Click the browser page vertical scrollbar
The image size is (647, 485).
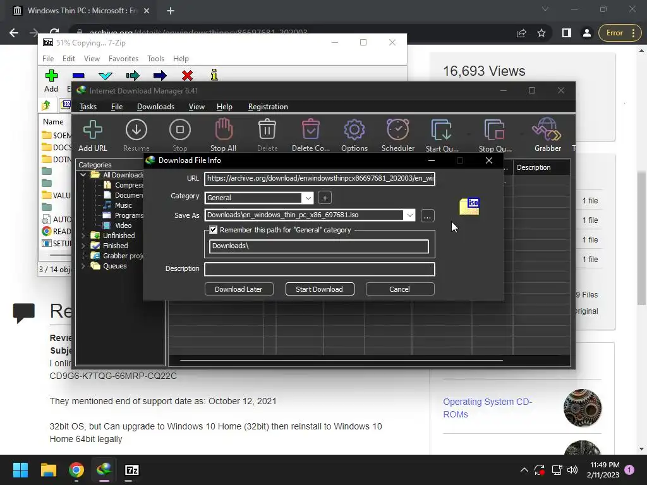(x=641, y=237)
